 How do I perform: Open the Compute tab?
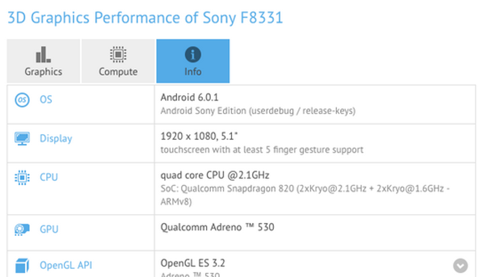tap(118, 61)
